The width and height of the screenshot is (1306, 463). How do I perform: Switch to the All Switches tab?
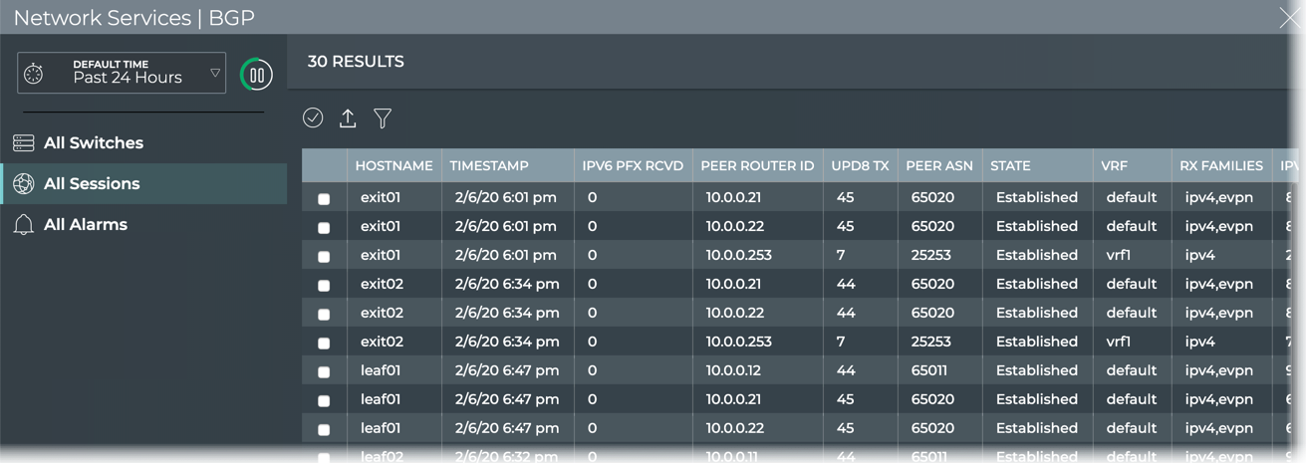pos(94,143)
